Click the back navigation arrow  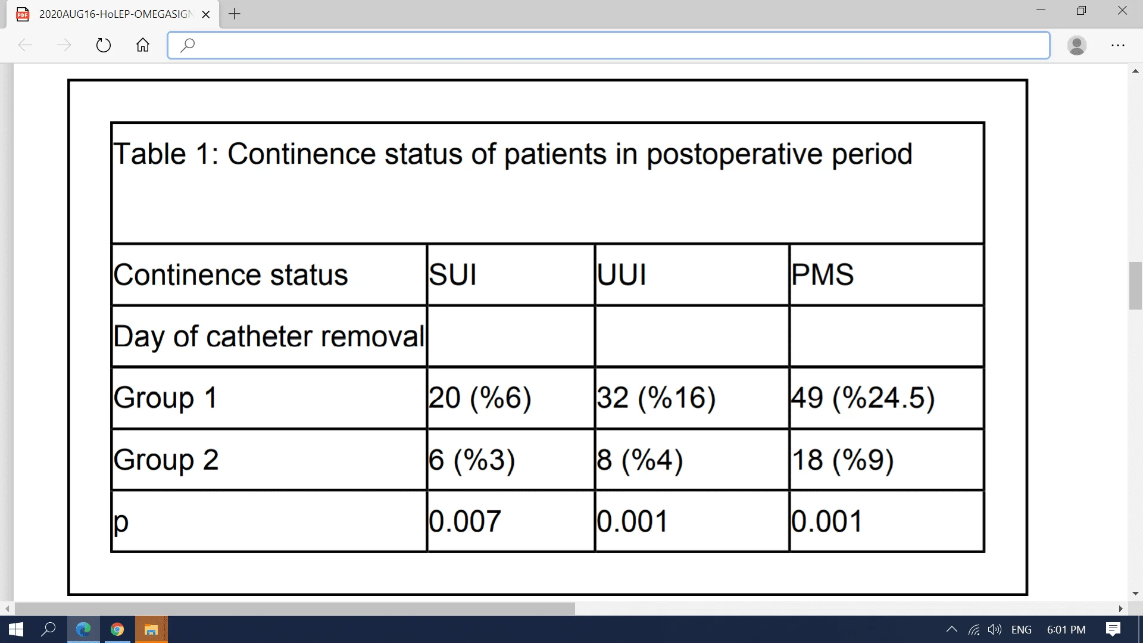coord(25,45)
